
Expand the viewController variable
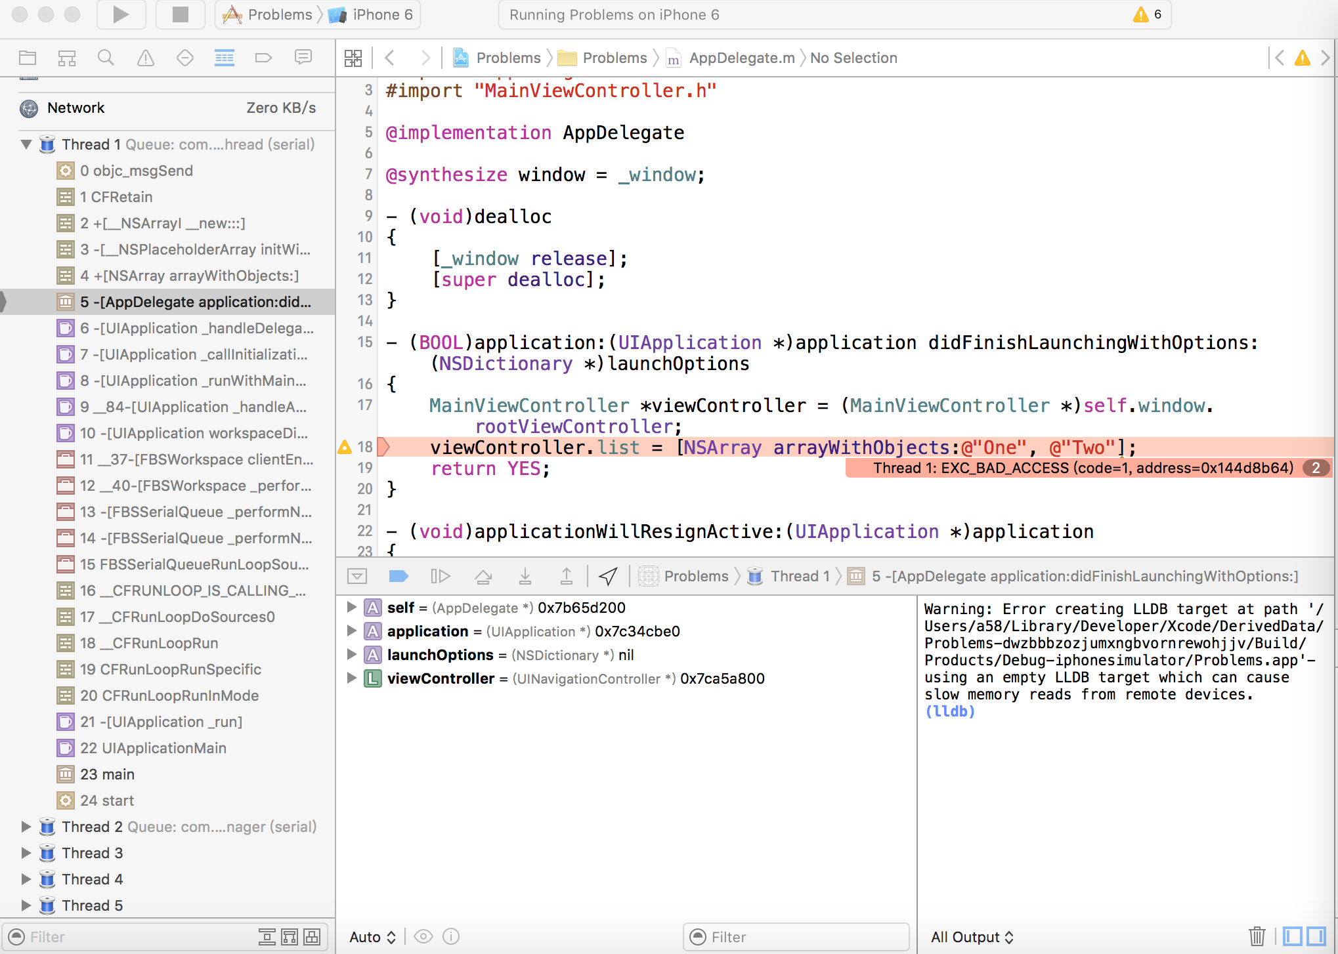tap(352, 678)
